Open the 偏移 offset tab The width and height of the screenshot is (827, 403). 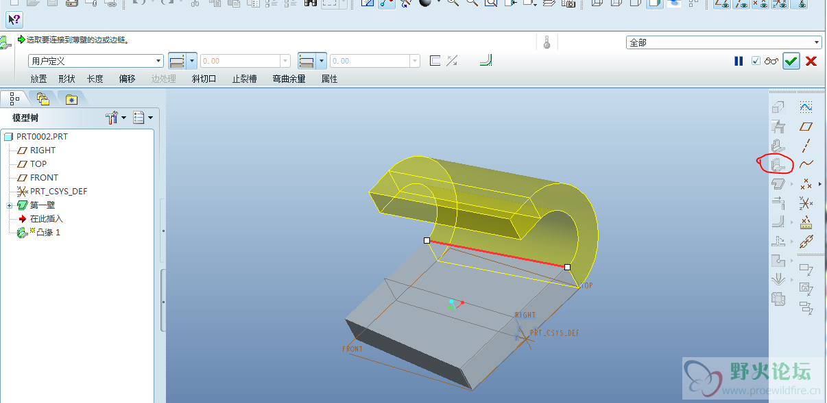(127, 79)
